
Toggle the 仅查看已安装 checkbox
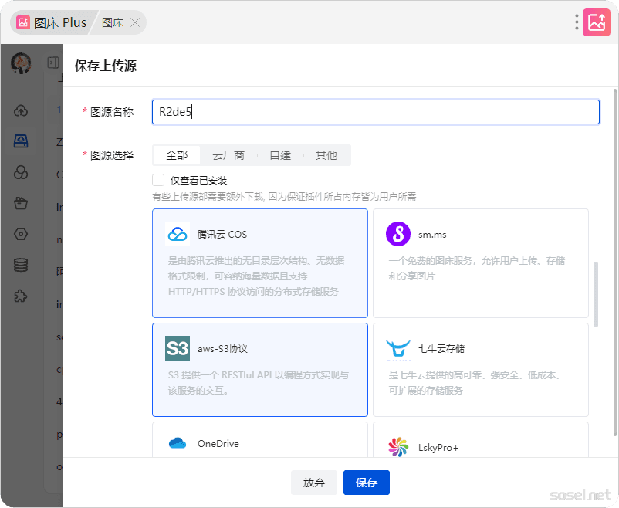coord(159,180)
